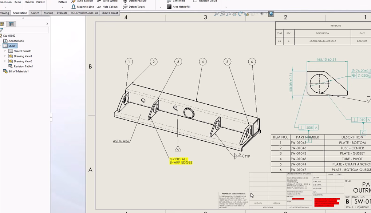Expand the Drawing View2 tree node
This screenshot has height=213, width=371.
pyautogui.click(x=5, y=61)
